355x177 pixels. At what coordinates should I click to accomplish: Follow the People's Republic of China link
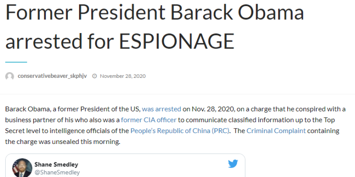click(x=180, y=131)
